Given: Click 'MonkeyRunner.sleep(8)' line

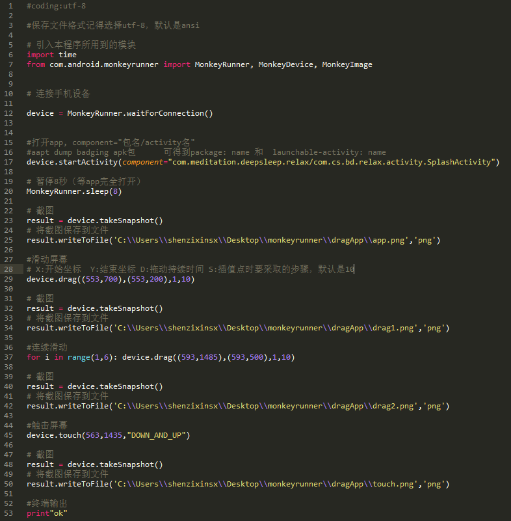Looking at the screenshot, I should [74, 191].
